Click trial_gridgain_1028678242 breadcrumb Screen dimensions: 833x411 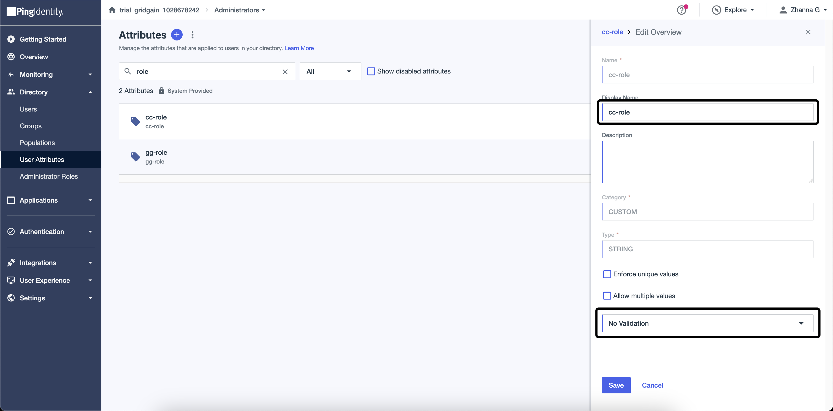[x=159, y=10]
